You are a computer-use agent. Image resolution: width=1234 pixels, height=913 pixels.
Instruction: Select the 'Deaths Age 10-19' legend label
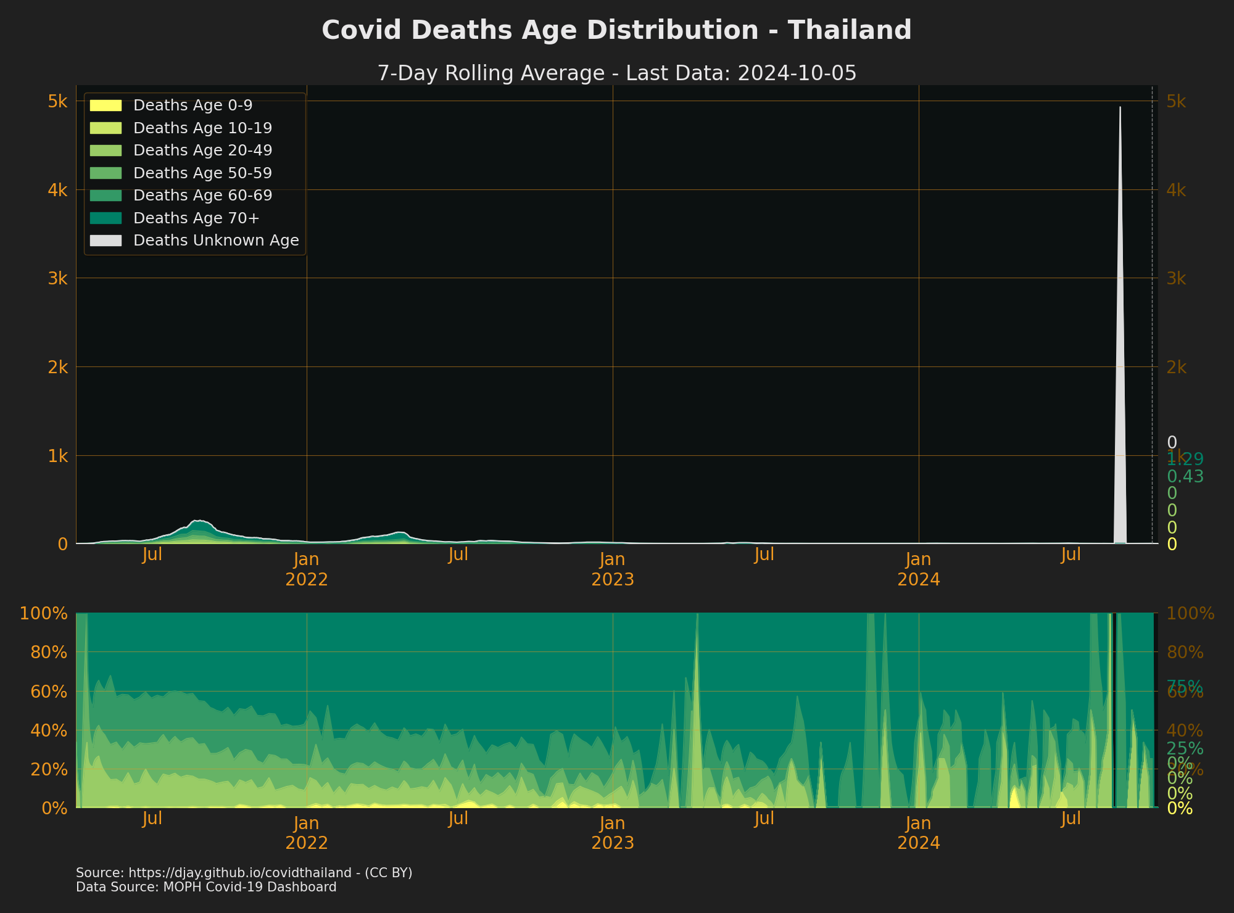(203, 128)
